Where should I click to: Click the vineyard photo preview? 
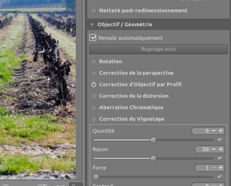(x=38, y=90)
